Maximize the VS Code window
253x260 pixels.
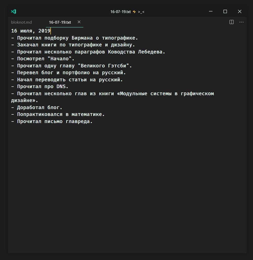(225, 11)
